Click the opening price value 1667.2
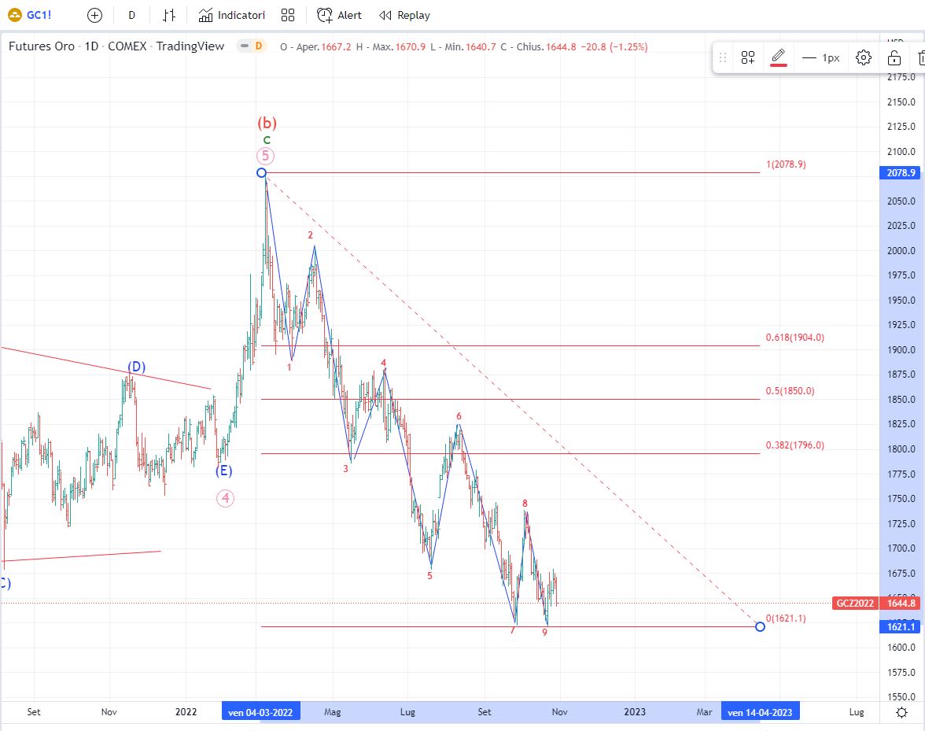The height and width of the screenshot is (731, 925). click(337, 46)
